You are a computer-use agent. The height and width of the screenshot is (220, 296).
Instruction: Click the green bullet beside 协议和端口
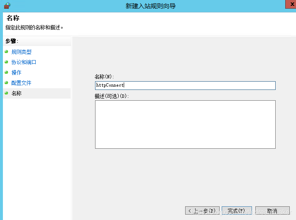[x=6, y=62]
